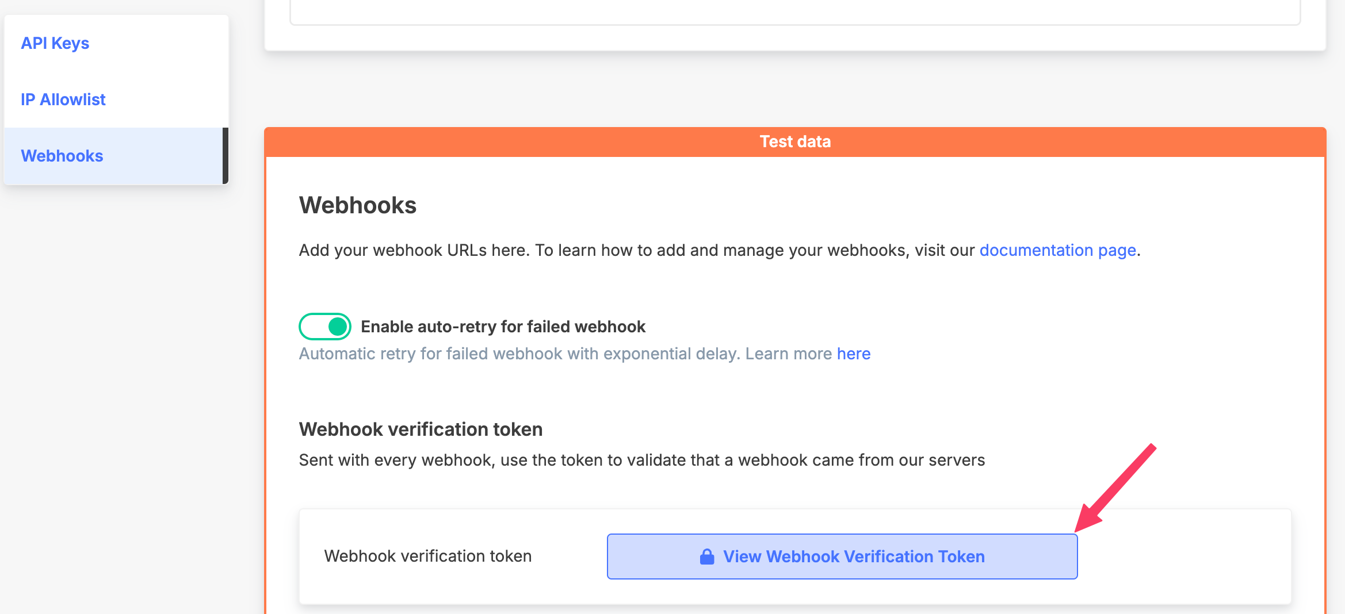Image resolution: width=1345 pixels, height=614 pixels.
Task: Toggle auto-retry for failed webhook switch
Action: (325, 327)
